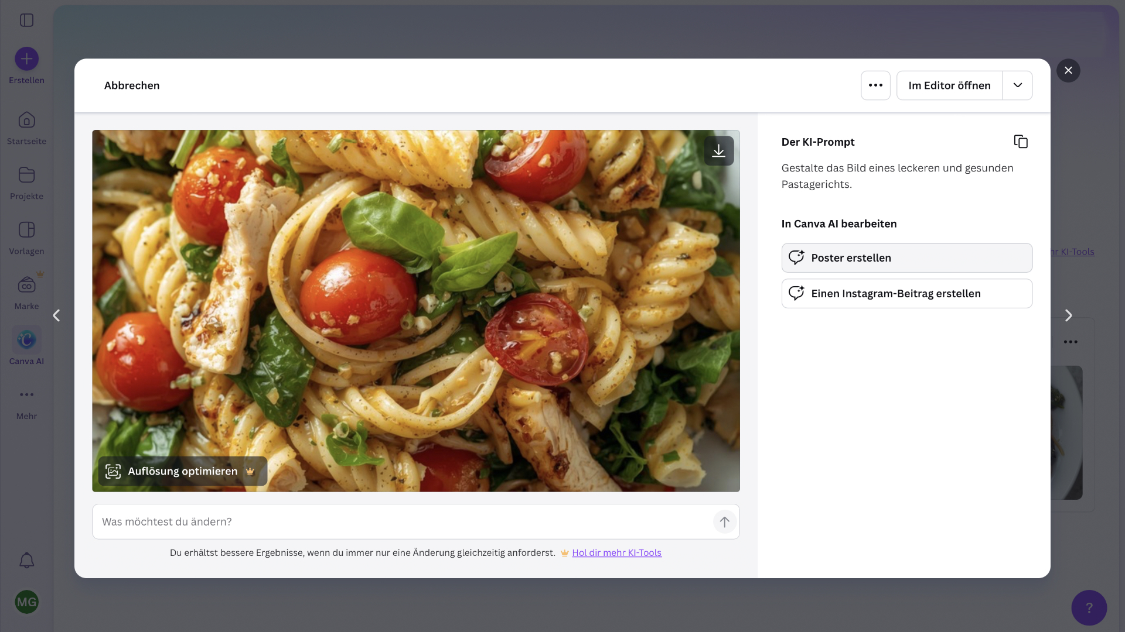Copy the KI-Prompt text
Screen dimensions: 1125x632
pos(1020,142)
